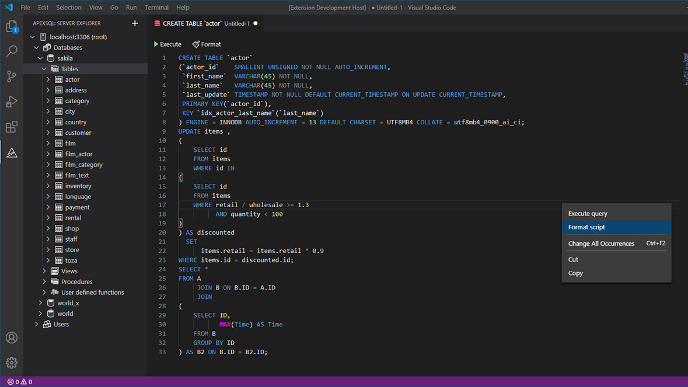688x387 pixels.
Task: Open the Accounts icon near bottom
Action: point(12,337)
